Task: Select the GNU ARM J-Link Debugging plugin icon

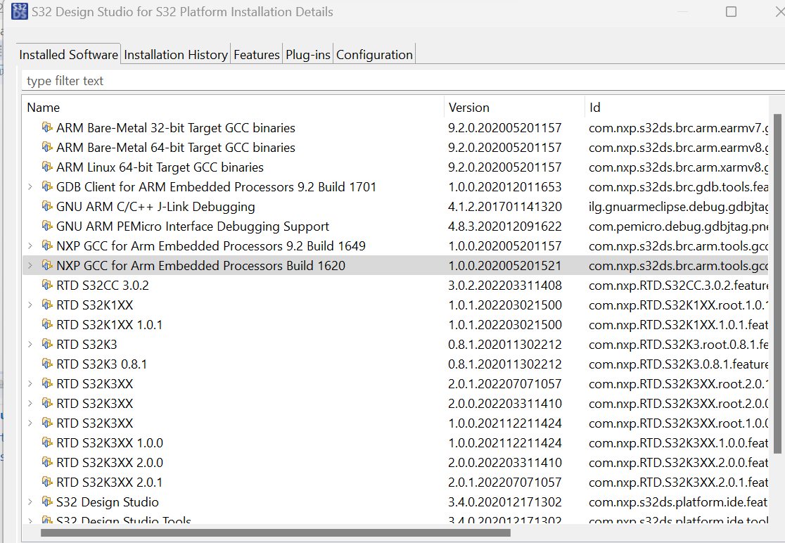Action: click(x=47, y=206)
